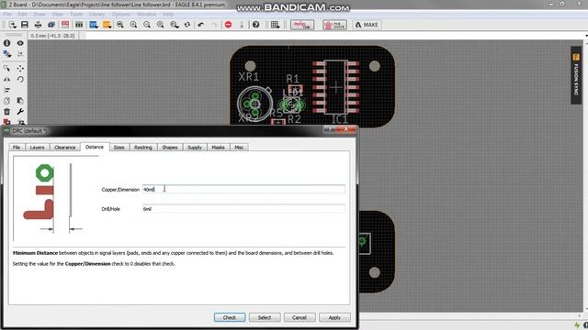Switch to the Misc tab
Image resolution: width=588 pixels, height=330 pixels.
pyautogui.click(x=239, y=148)
